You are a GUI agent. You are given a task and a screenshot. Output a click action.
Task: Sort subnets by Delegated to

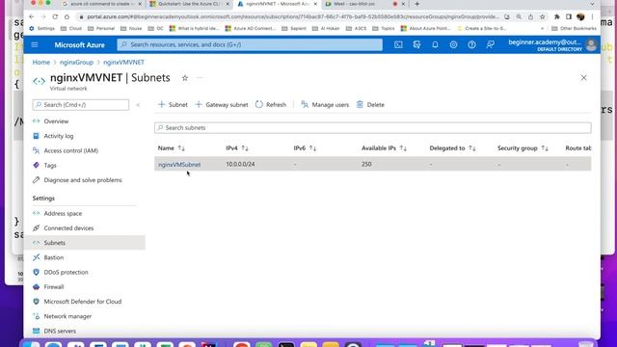[452, 148]
